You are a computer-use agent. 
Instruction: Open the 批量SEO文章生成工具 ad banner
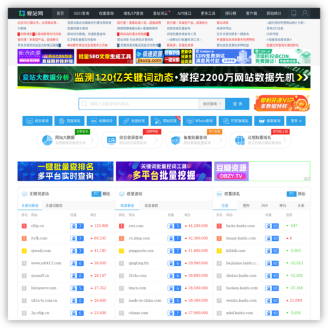pos(105,56)
